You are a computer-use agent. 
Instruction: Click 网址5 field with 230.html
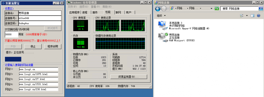[x=39, y=89]
